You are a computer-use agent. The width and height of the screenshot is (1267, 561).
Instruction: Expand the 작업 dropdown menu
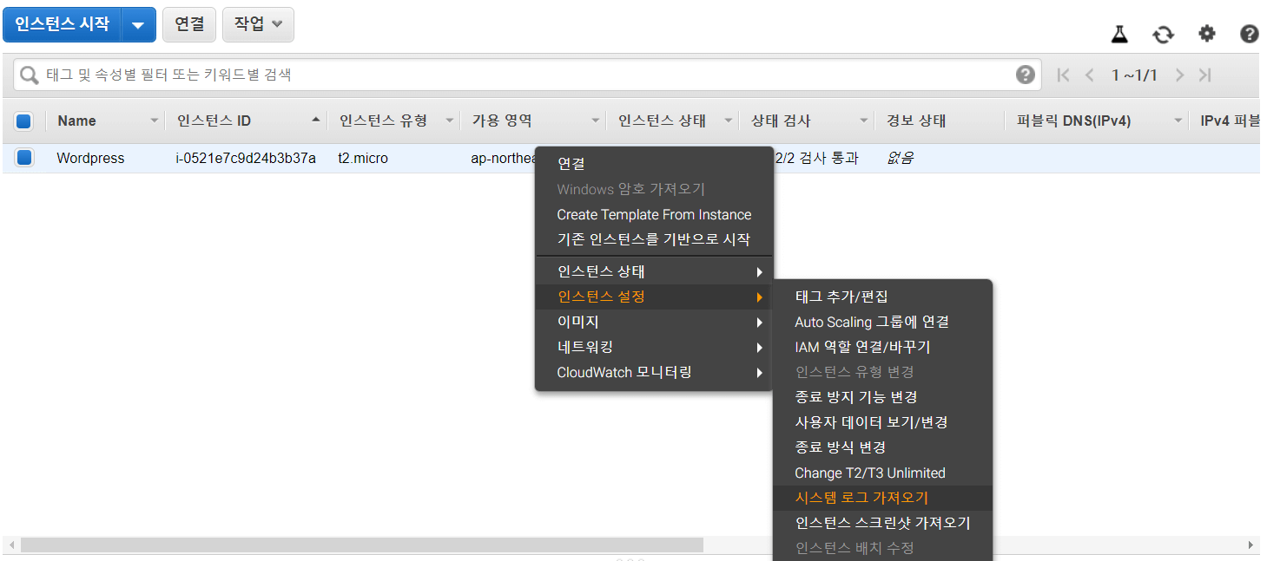pos(258,24)
